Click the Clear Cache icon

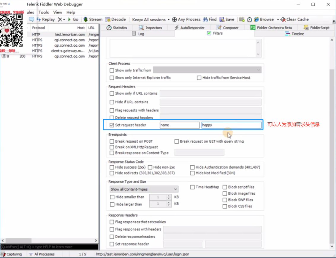[x=283, y=20]
